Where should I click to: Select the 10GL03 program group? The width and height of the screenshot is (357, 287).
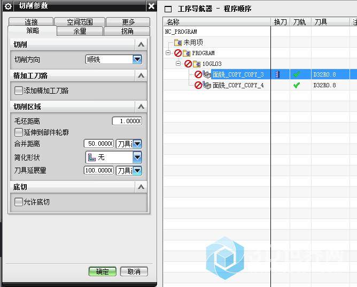[212, 64]
